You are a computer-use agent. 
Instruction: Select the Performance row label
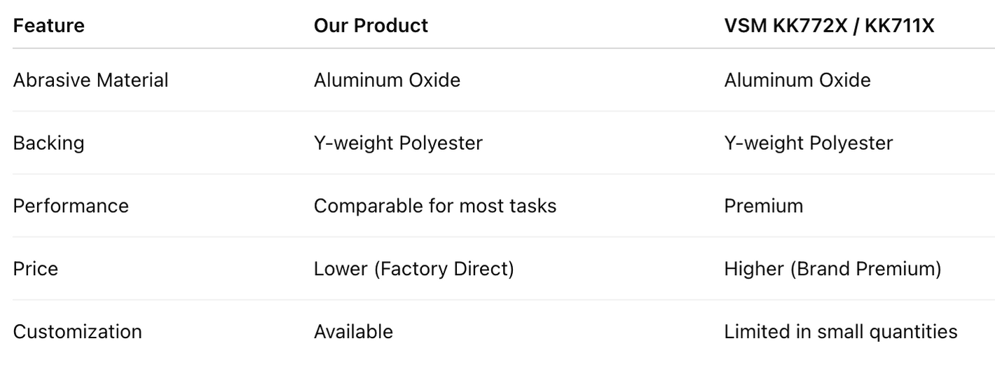[71, 206]
